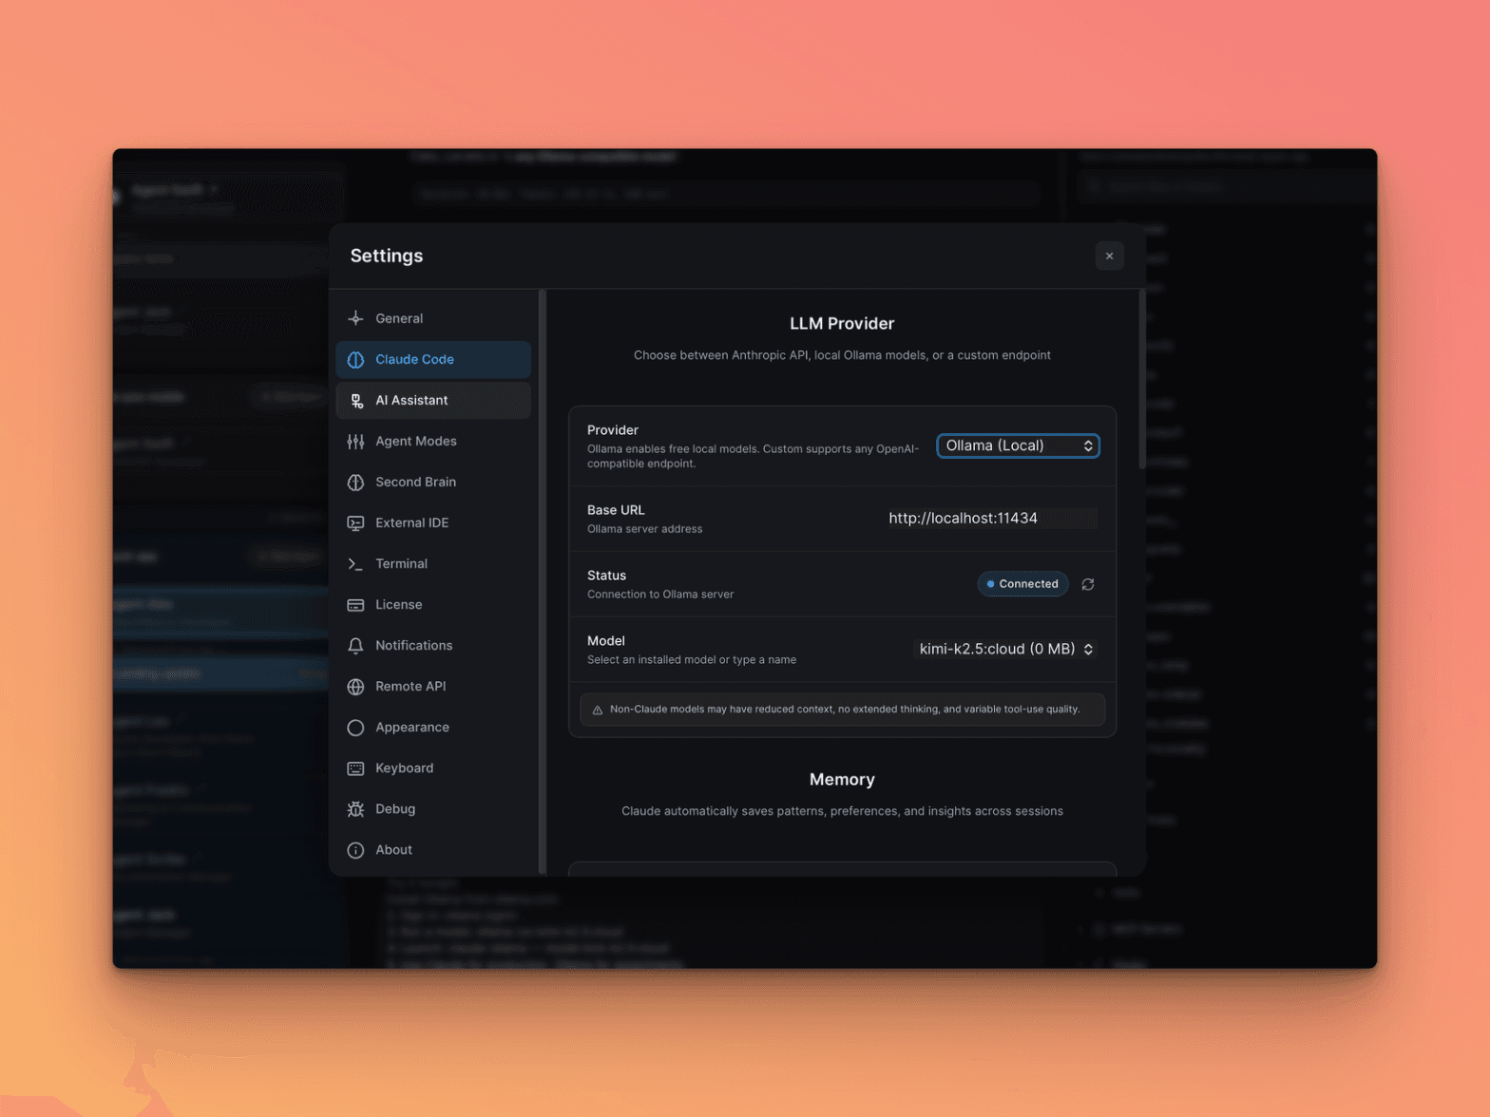The height and width of the screenshot is (1117, 1490).
Task: Open Appearance settings
Action: (433, 728)
